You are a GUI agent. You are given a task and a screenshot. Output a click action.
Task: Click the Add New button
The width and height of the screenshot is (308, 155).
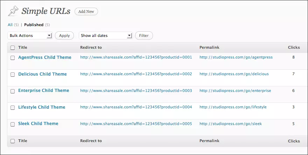point(86,11)
